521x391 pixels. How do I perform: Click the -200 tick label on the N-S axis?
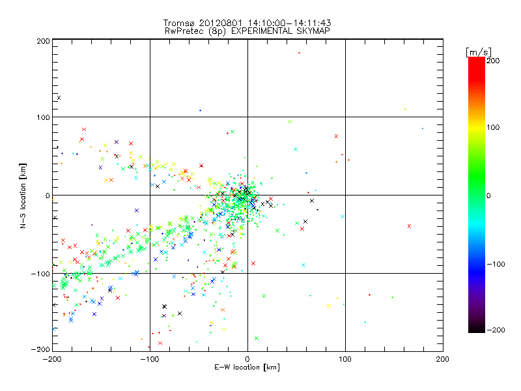(x=40, y=349)
